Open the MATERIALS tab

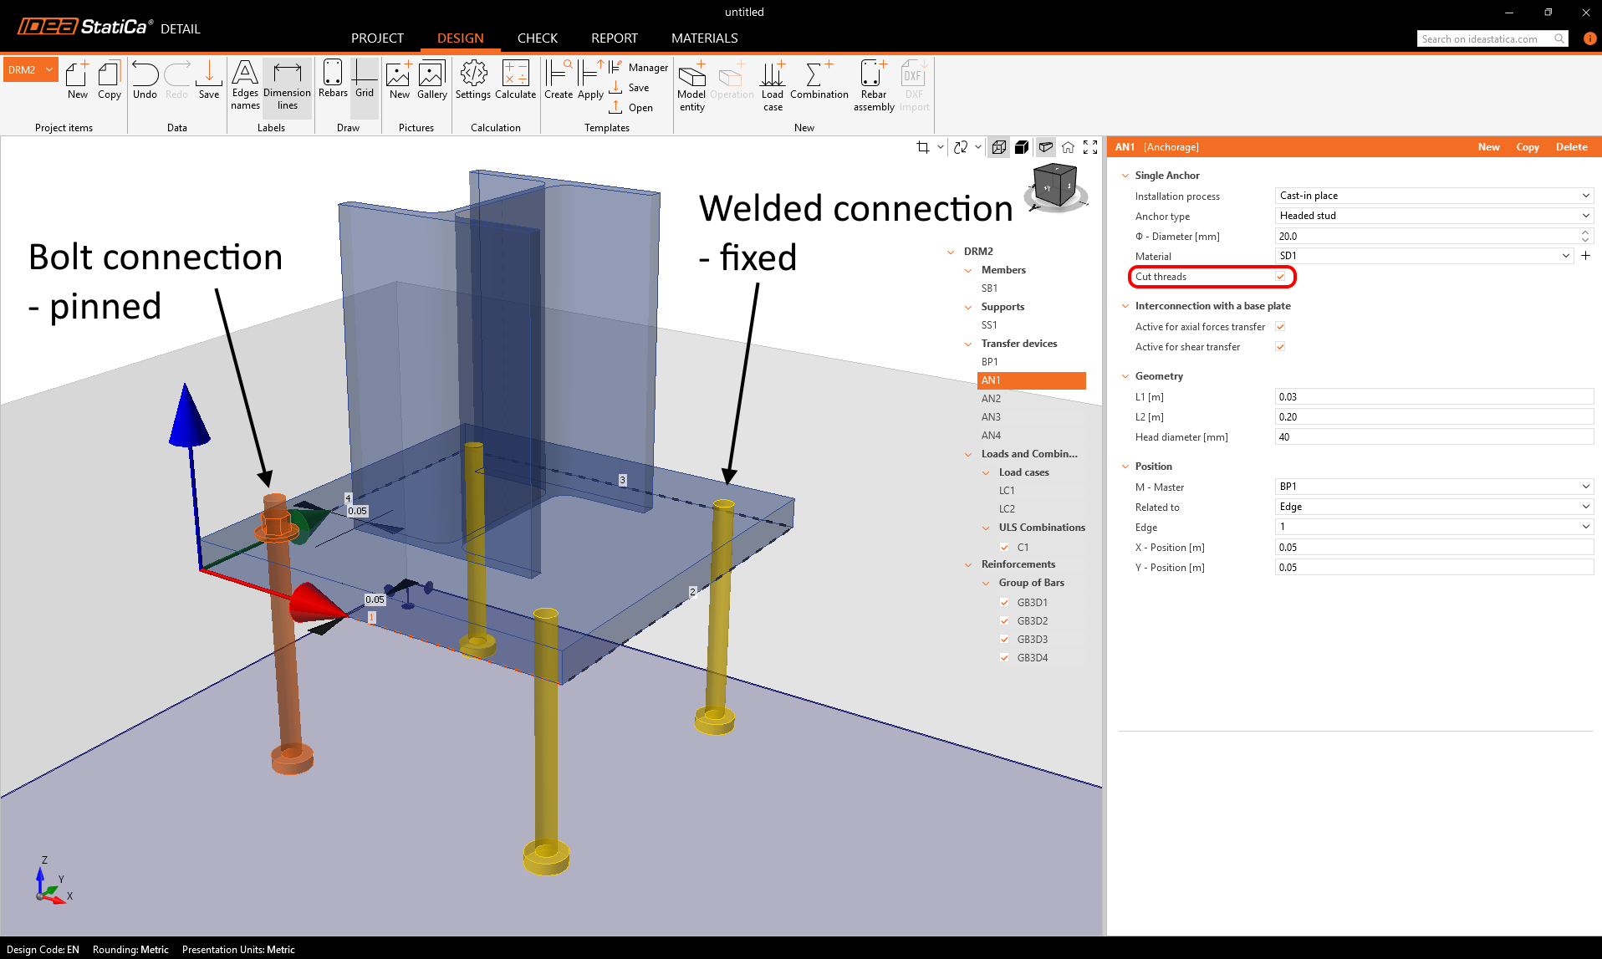pyautogui.click(x=704, y=38)
